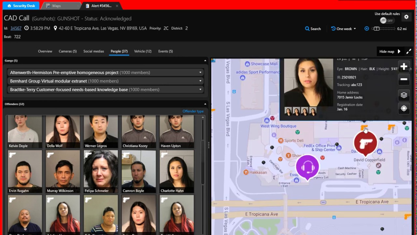Click the gun badge on Murray Wilkinson's card
The image size is (417, 235).
(50, 155)
